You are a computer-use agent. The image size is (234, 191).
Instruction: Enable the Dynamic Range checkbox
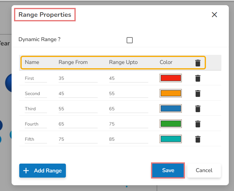[130, 40]
